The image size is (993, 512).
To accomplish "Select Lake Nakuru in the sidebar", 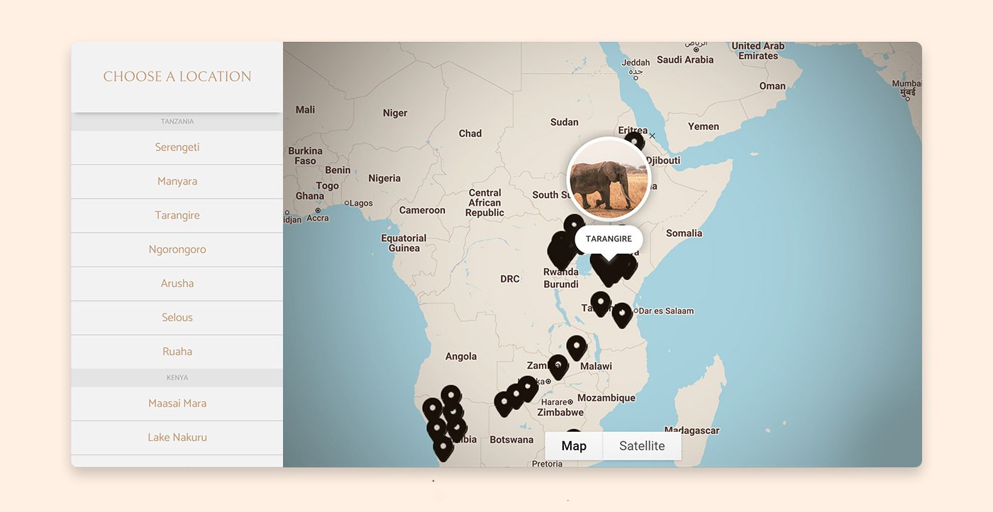I will click(177, 437).
